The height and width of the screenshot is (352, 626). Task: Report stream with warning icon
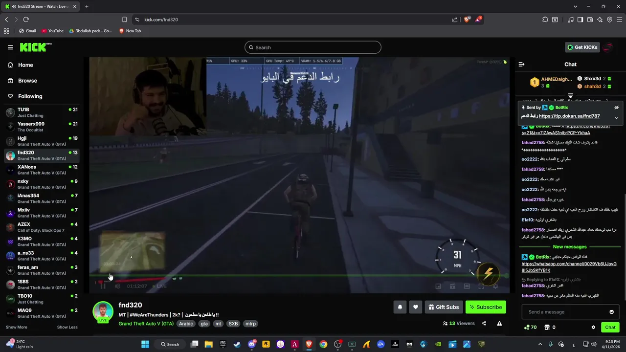point(499,323)
